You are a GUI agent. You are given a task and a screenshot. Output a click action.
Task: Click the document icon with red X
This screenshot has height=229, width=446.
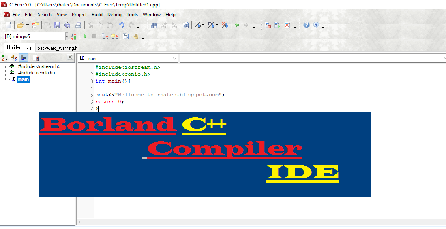pos(287,25)
